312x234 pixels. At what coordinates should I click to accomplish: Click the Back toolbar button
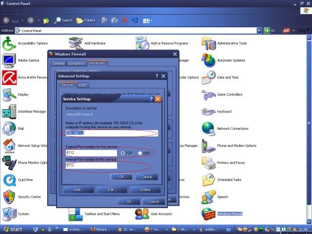click(11, 20)
